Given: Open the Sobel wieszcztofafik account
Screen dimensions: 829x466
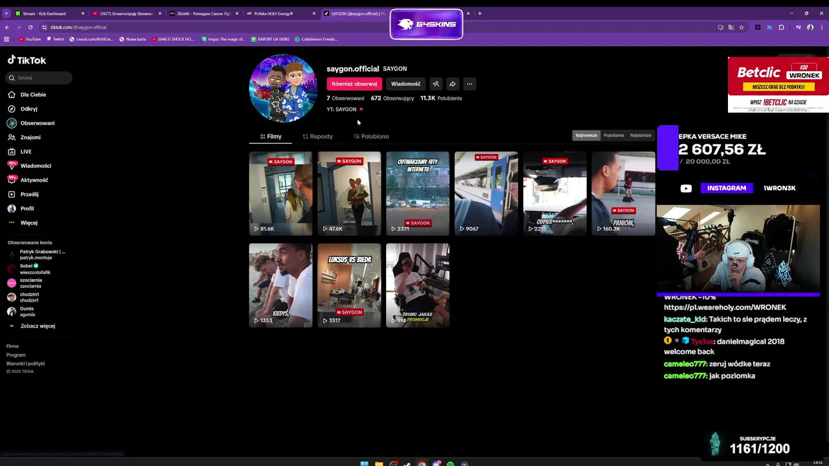Looking at the screenshot, I should 29,269.
